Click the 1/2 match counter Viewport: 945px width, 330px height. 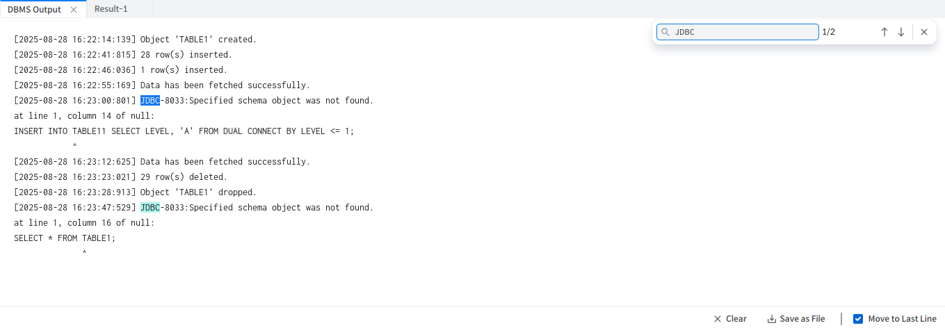pos(828,32)
